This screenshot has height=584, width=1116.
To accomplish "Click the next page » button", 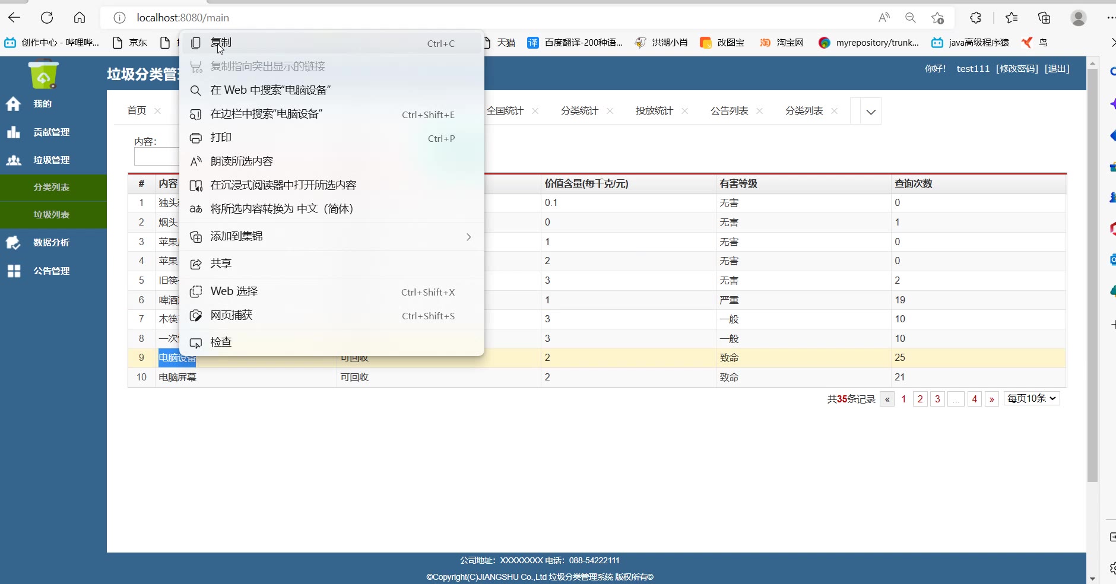I will click(x=991, y=399).
